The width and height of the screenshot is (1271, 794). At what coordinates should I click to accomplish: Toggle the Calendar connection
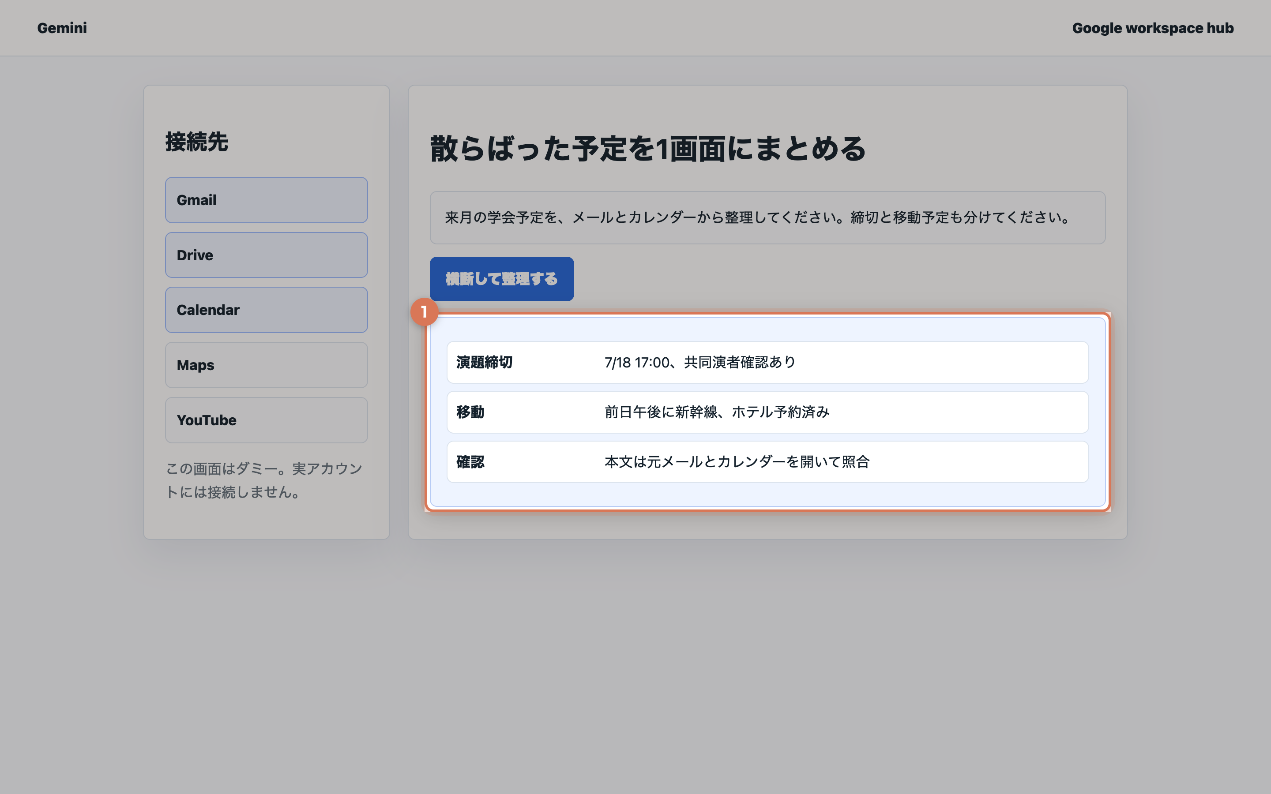pos(266,310)
